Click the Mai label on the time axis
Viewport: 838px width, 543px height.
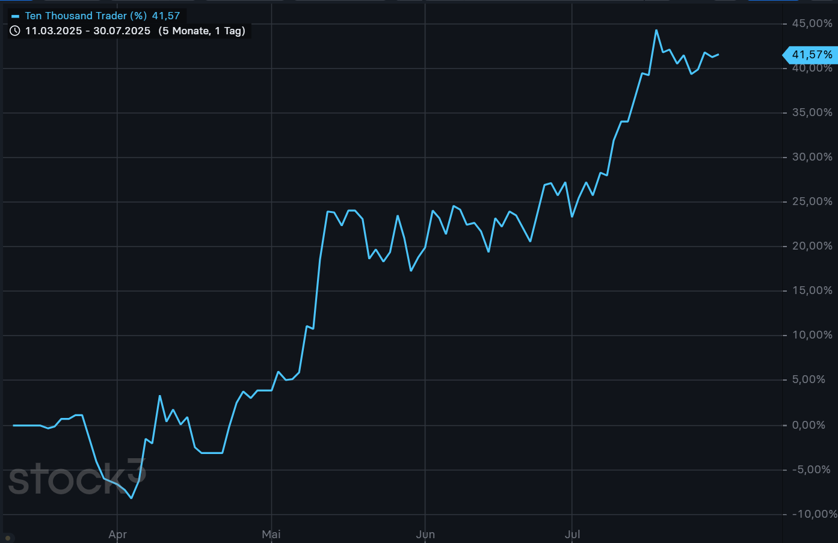pyautogui.click(x=271, y=535)
